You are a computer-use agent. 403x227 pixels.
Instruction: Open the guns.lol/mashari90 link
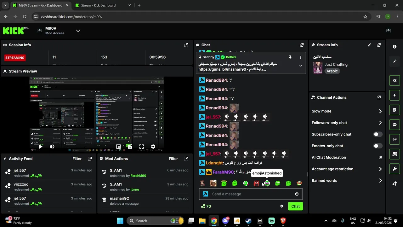click(x=222, y=69)
